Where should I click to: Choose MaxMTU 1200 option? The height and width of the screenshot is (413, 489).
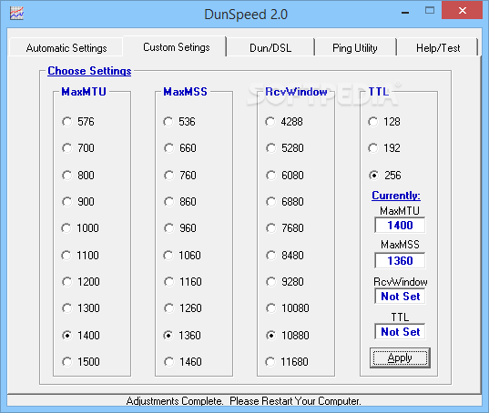point(81,282)
